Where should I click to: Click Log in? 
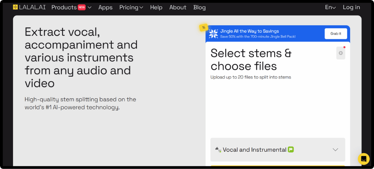351,7
